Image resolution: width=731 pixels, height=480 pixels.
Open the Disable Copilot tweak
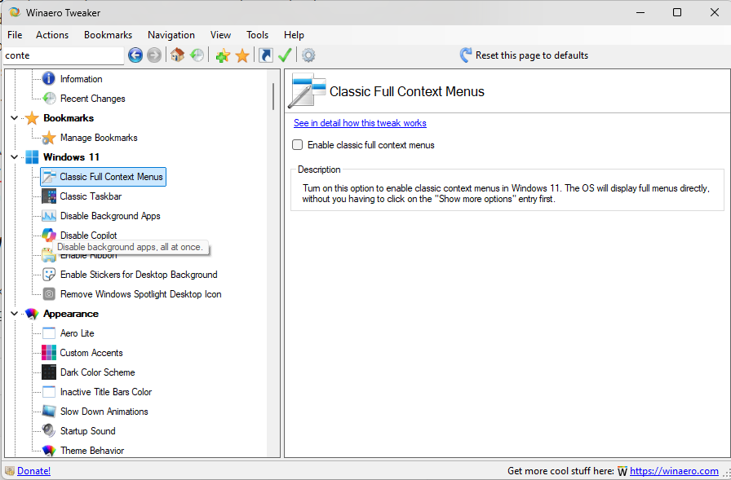click(89, 236)
